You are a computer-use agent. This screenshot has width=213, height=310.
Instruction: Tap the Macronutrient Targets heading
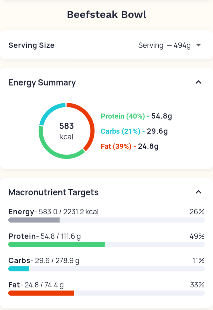pyautogui.click(x=53, y=192)
